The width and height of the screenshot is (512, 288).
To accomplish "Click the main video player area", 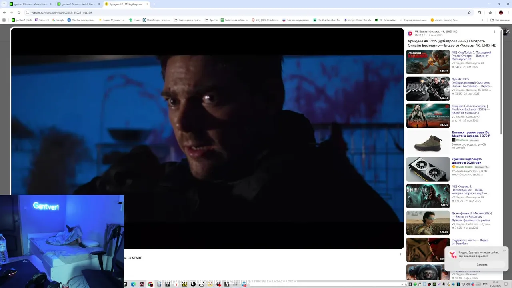I will coord(207,138).
